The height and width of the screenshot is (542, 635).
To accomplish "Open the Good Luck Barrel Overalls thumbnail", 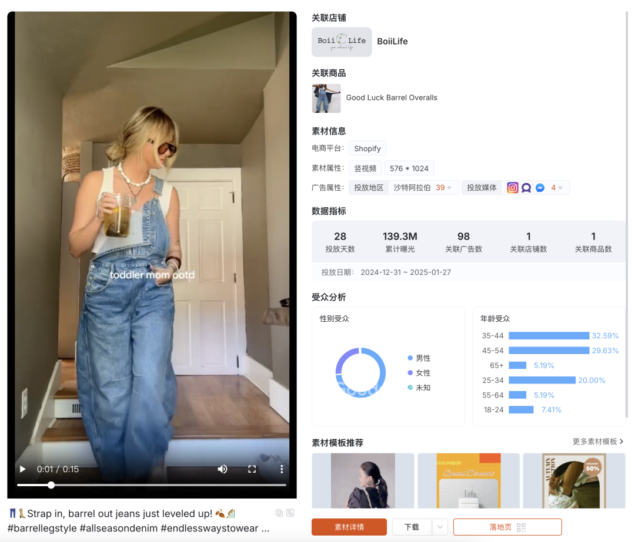I will [x=326, y=98].
